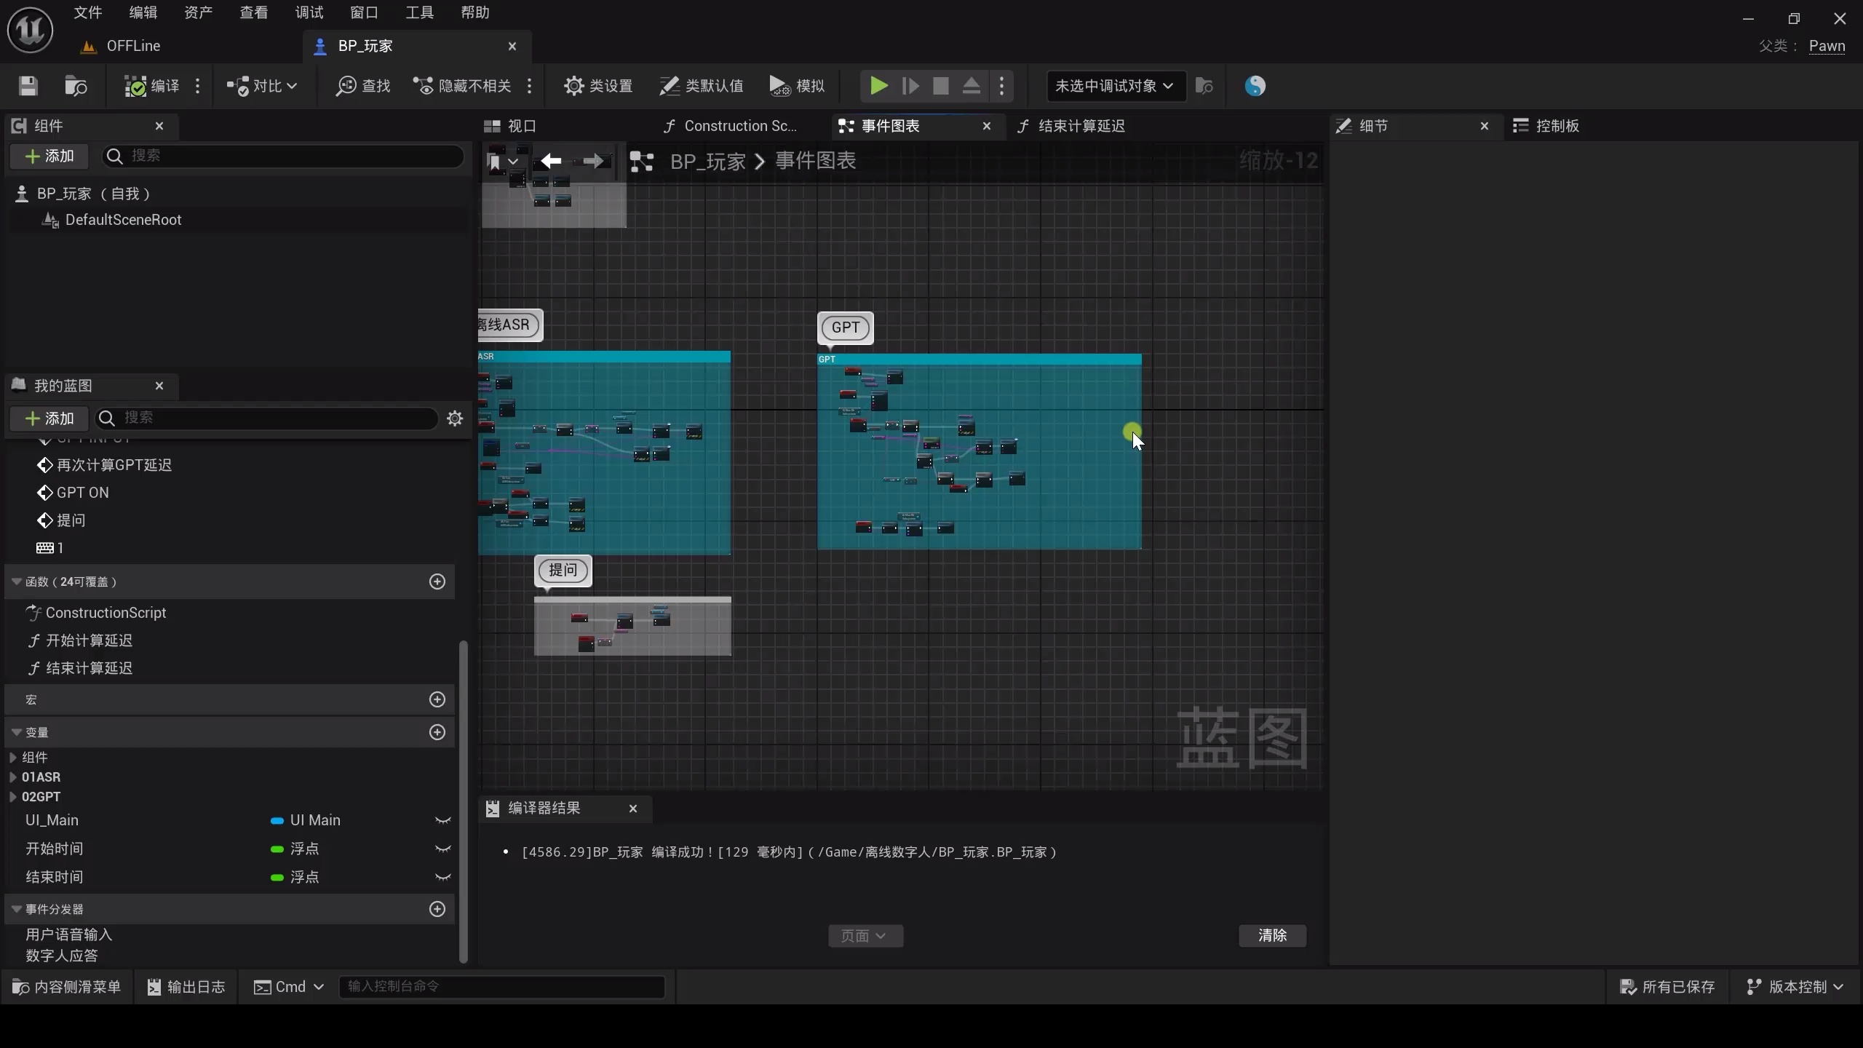Open 类设置 class settings
Viewport: 1863px width, 1048px height.
(597, 86)
